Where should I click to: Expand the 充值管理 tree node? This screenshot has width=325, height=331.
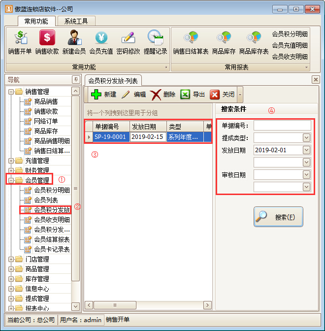click(x=11, y=161)
